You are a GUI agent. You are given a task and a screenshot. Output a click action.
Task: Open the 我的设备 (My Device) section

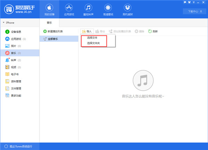pyautogui.click(x=49, y=10)
